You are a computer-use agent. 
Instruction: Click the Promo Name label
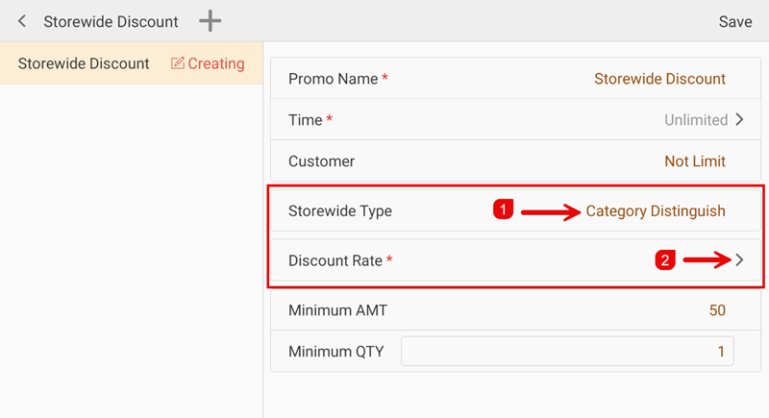[x=333, y=79]
